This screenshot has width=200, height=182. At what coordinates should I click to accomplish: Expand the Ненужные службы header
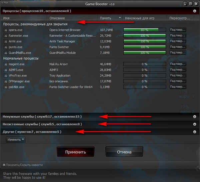(42, 117)
